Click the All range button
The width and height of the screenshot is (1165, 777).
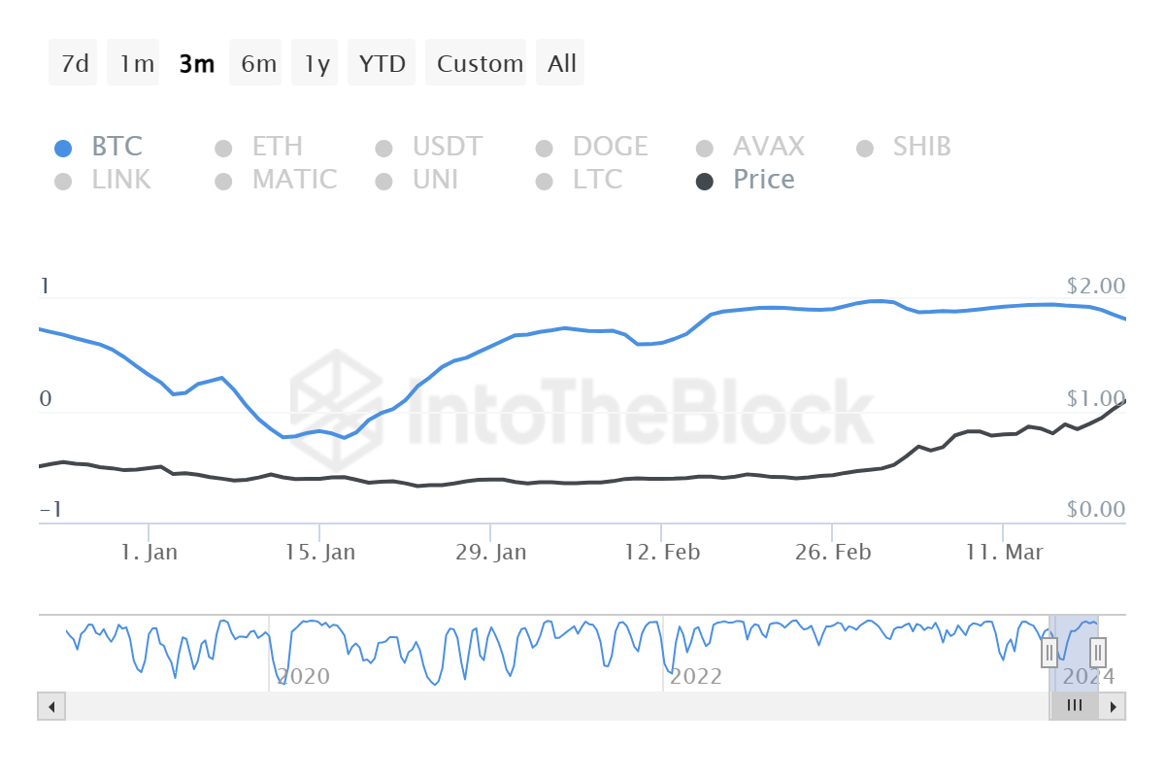562,64
